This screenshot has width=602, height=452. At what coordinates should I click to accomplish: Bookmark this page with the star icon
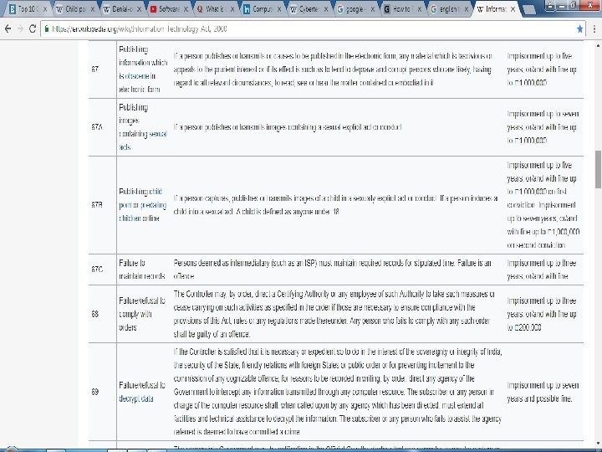[579, 28]
